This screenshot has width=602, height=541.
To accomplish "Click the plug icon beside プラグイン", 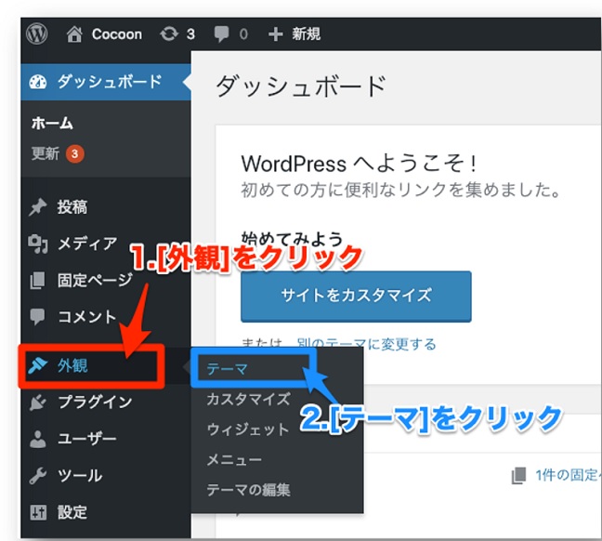I will pos(37,402).
